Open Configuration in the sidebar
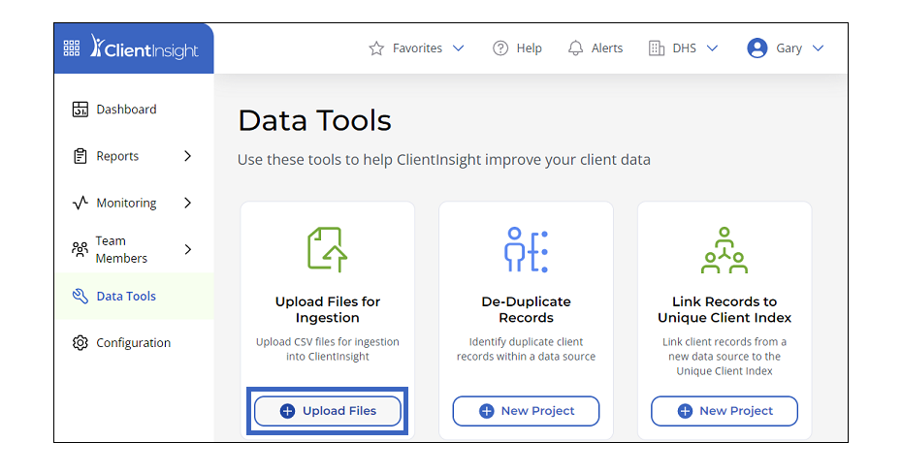Image resolution: width=902 pixels, height=474 pixels. (x=133, y=343)
